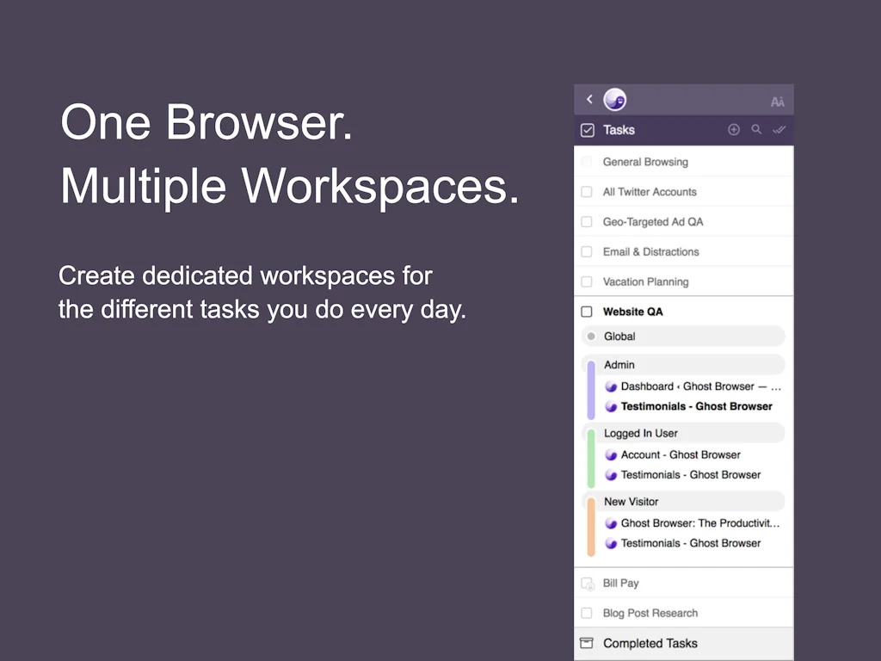The width and height of the screenshot is (881, 661).
Task: Open a new task with the plus icon
Action: point(734,129)
